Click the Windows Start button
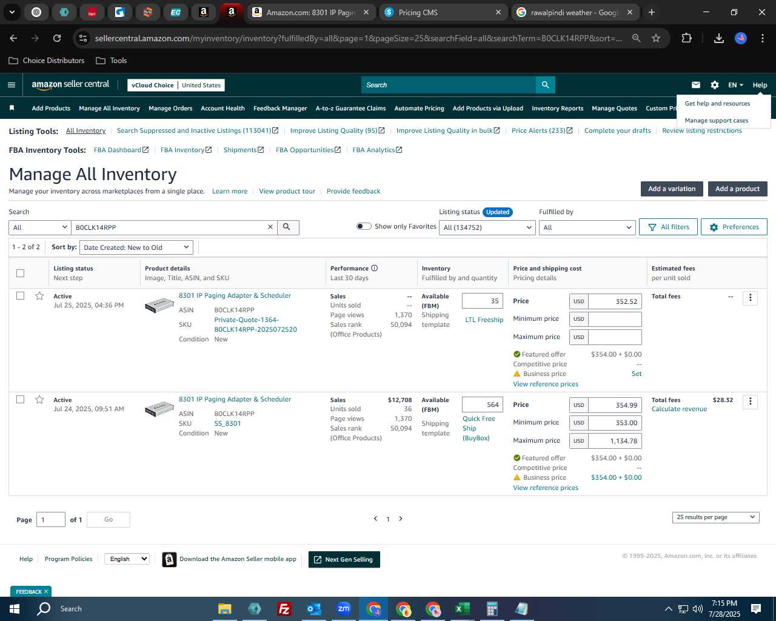 (x=15, y=609)
